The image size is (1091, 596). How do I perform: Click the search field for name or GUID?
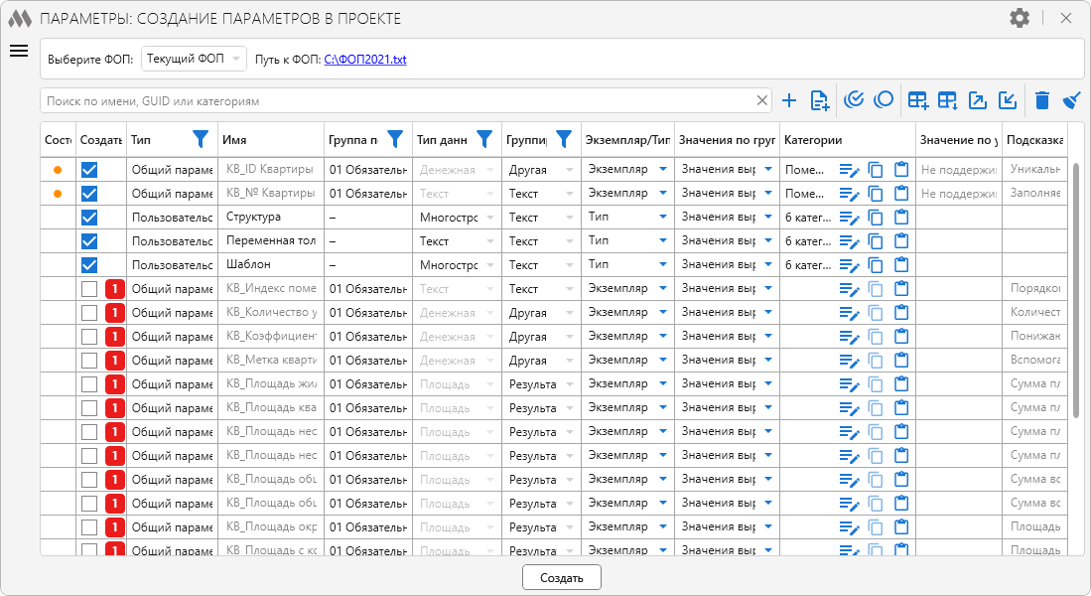tap(397, 101)
